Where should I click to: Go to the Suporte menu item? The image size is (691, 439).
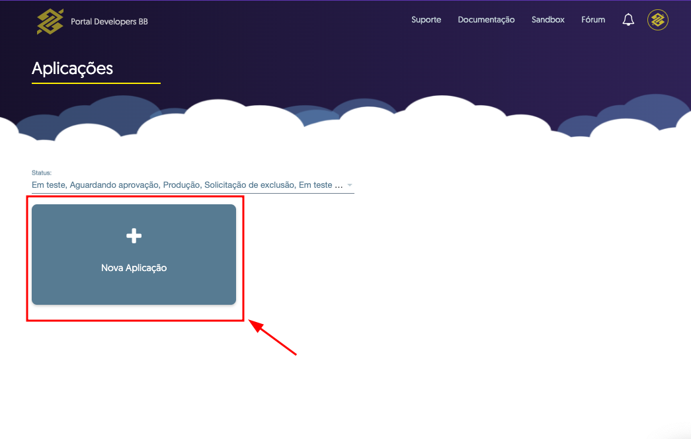pyautogui.click(x=426, y=20)
